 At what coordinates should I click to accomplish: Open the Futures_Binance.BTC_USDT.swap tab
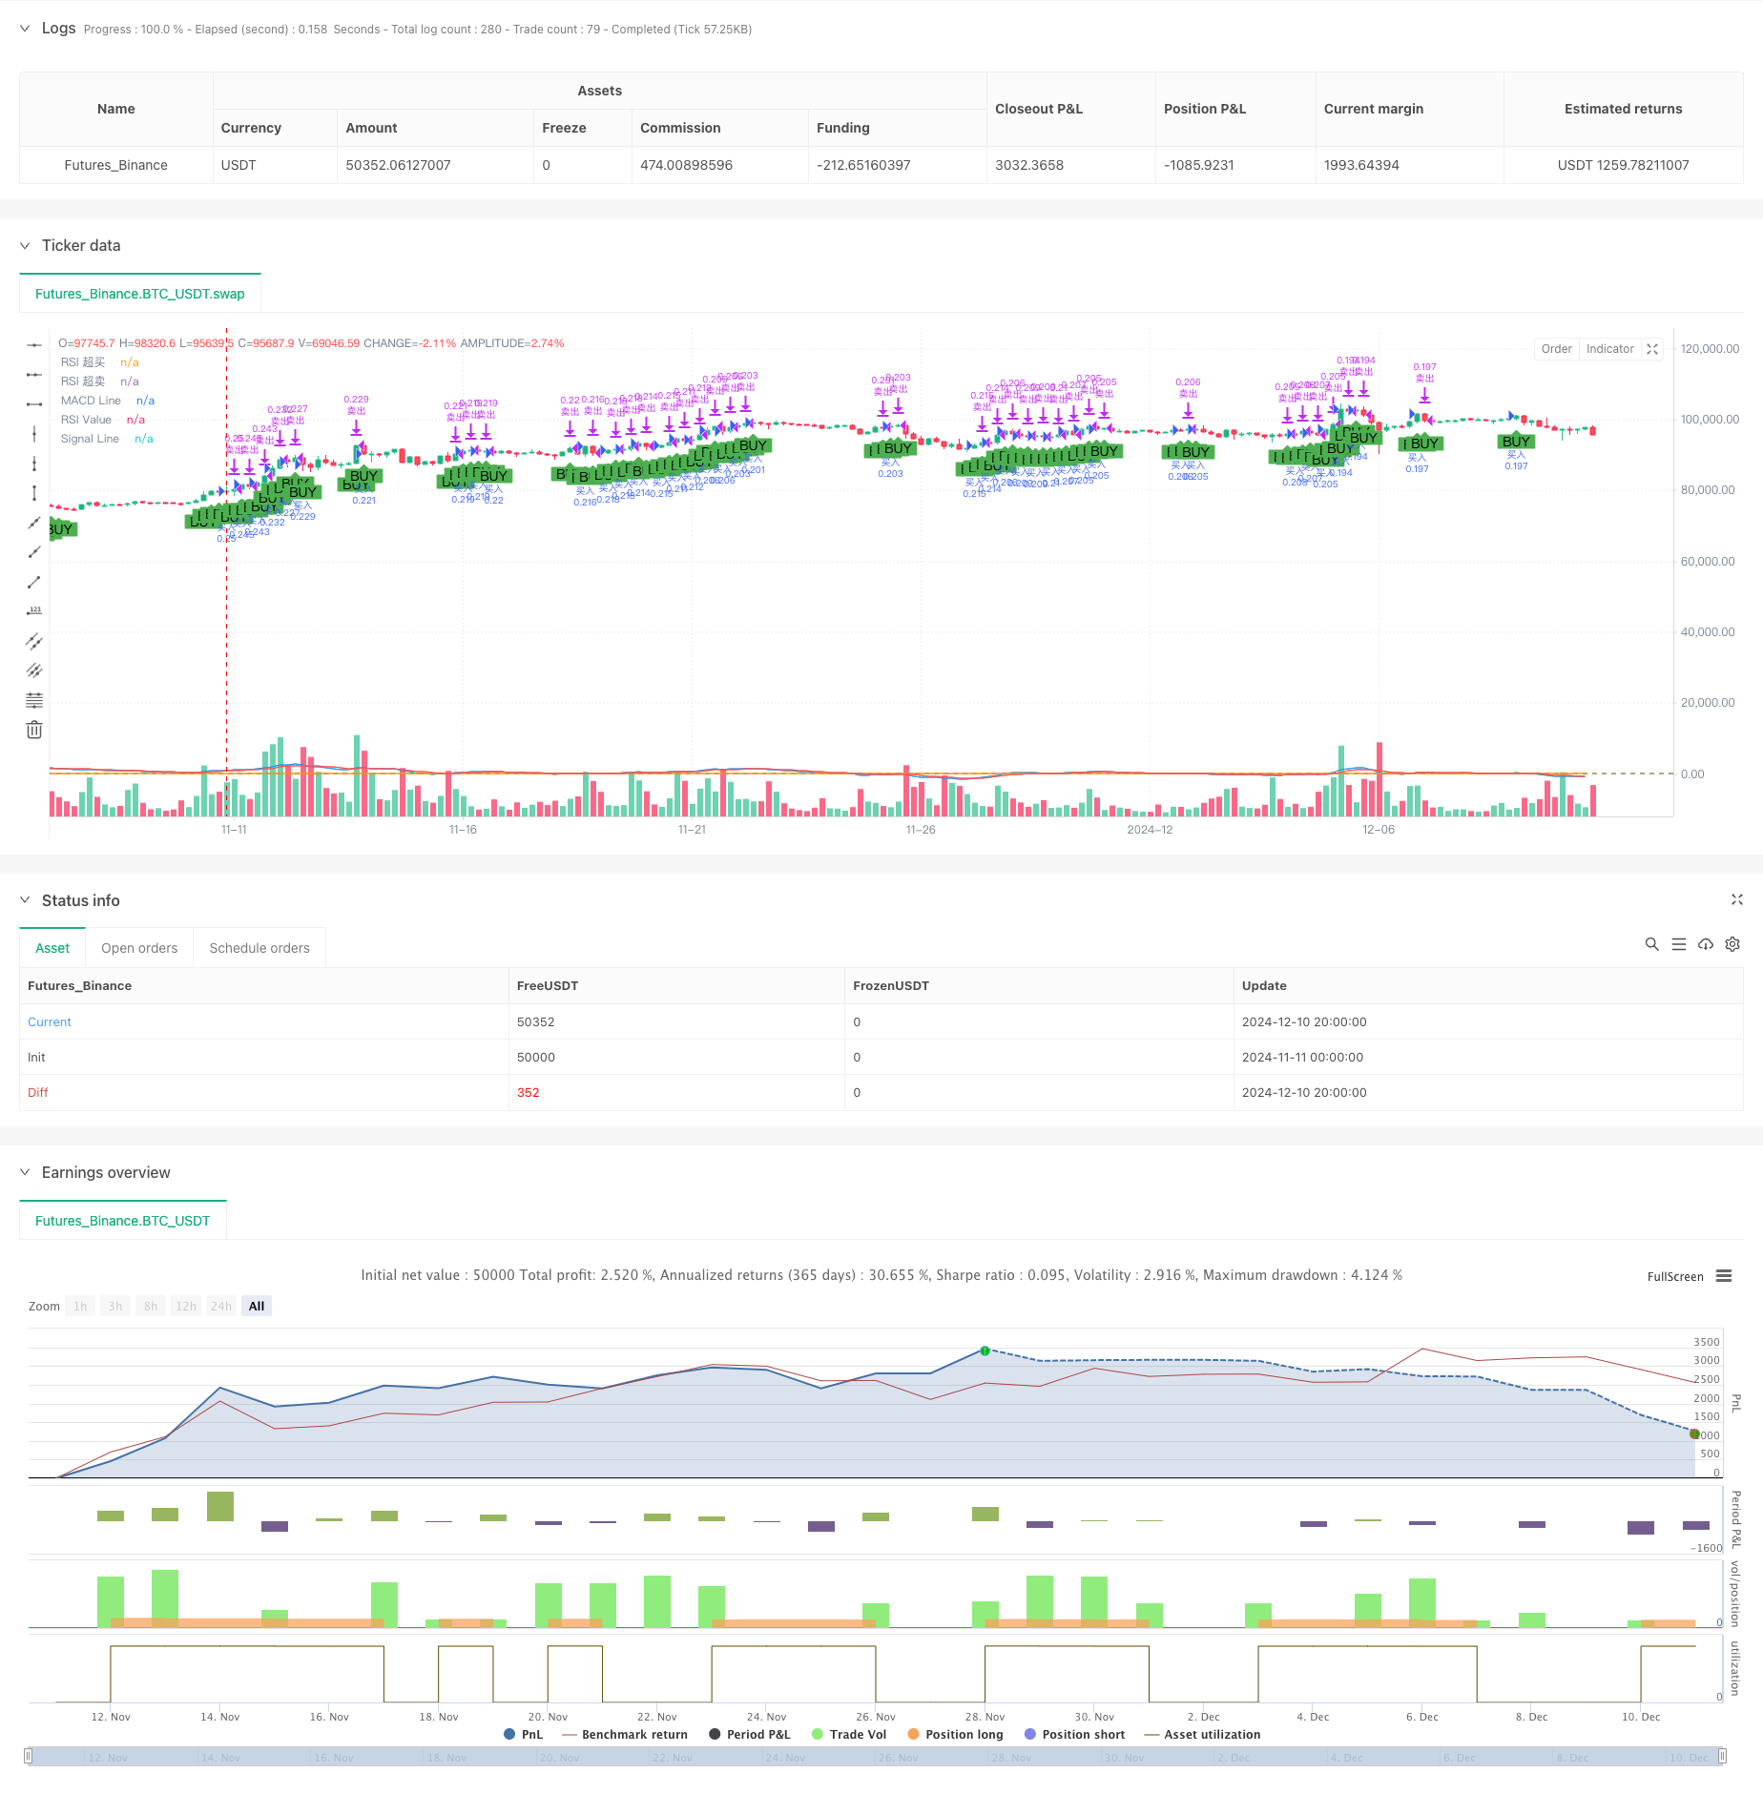pos(140,294)
